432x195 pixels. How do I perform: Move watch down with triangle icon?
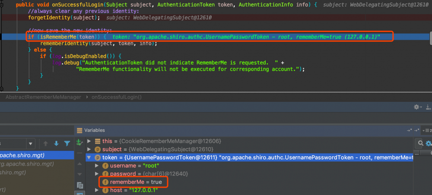(79, 174)
